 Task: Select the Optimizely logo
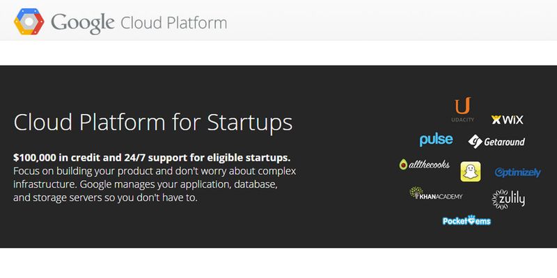pyautogui.click(x=517, y=172)
